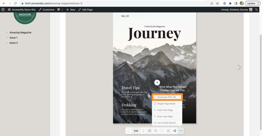Toggle the browser side panel icon
262x136 pixels.
coord(236,3)
